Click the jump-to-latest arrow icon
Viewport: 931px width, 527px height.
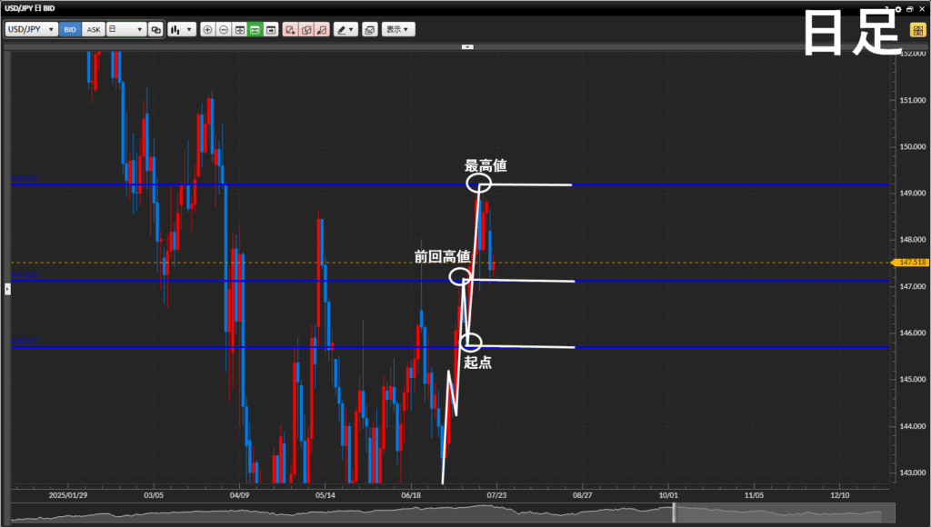[x=271, y=30]
